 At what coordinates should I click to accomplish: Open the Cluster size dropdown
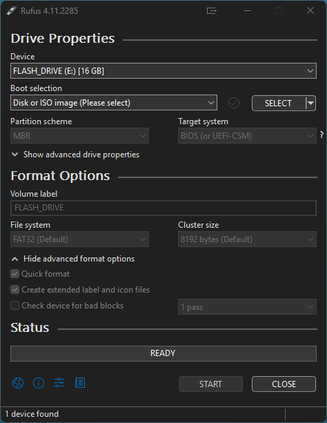247,239
